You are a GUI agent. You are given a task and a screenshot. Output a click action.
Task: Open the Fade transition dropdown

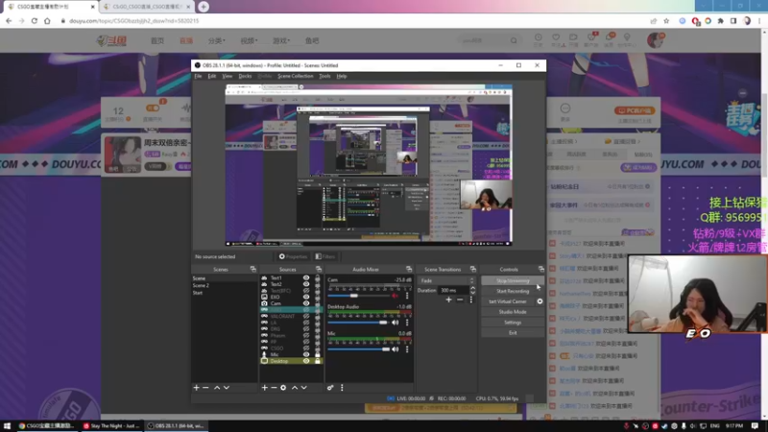(446, 280)
